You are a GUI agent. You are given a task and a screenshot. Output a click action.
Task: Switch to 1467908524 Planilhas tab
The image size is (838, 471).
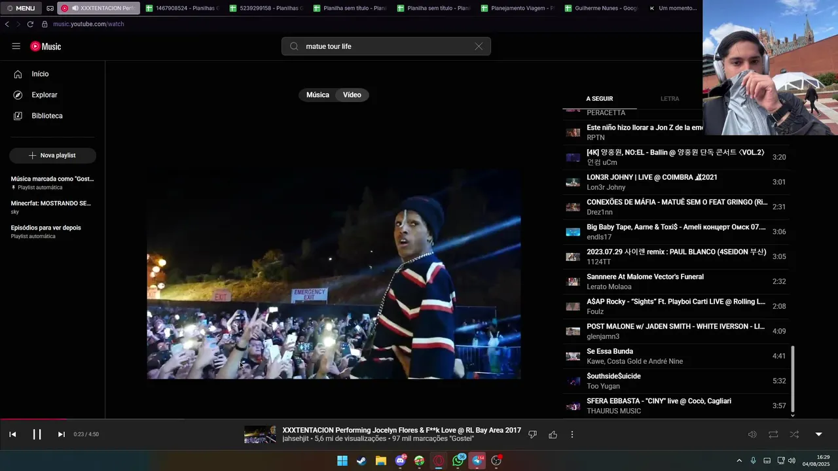182,8
